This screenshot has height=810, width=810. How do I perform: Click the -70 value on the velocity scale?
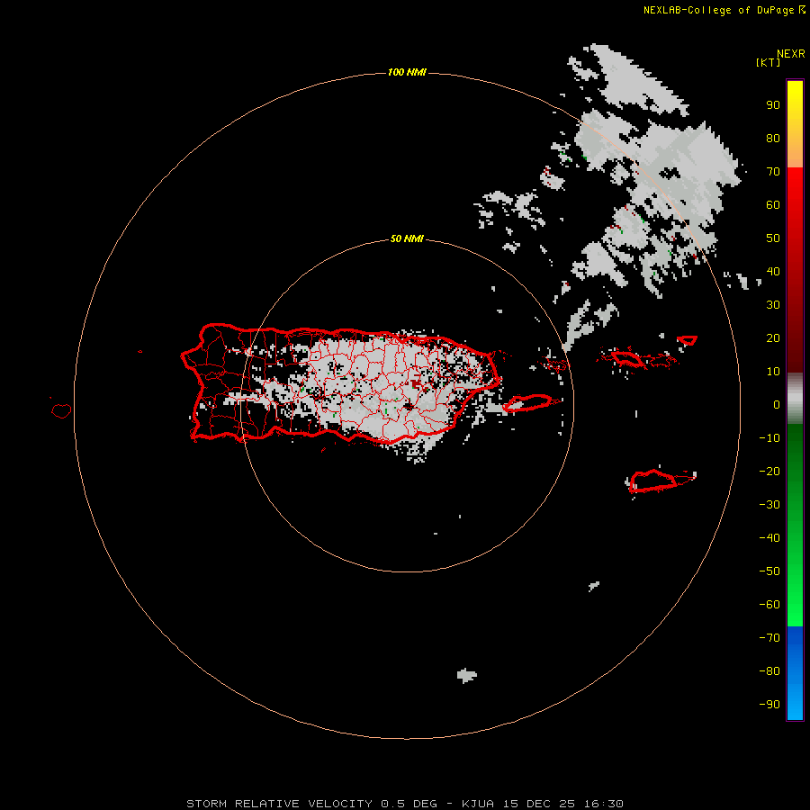[x=769, y=638]
